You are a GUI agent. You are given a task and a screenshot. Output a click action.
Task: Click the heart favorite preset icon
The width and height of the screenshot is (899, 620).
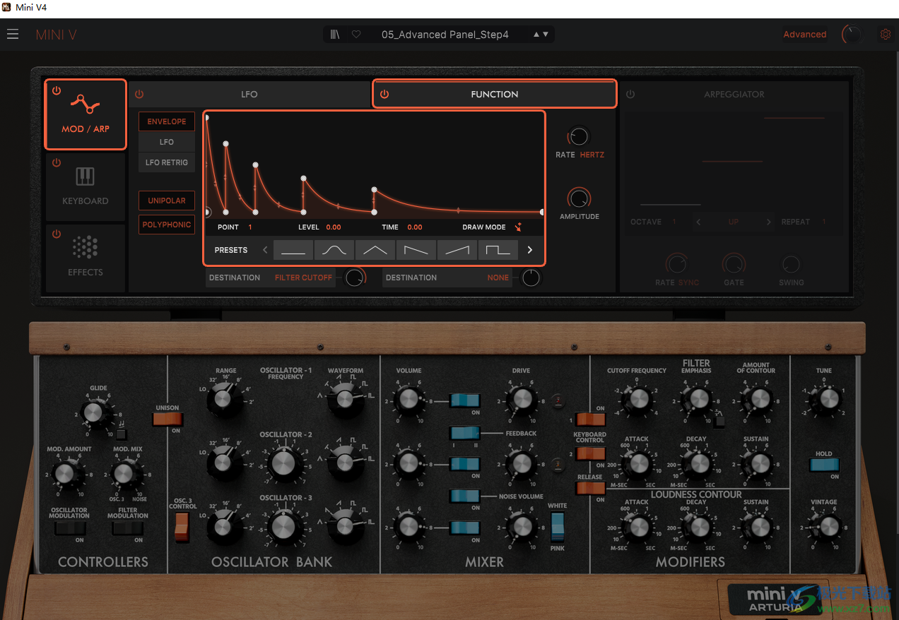point(356,35)
